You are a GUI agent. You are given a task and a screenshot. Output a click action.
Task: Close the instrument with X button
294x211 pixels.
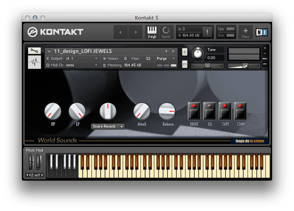[265, 48]
